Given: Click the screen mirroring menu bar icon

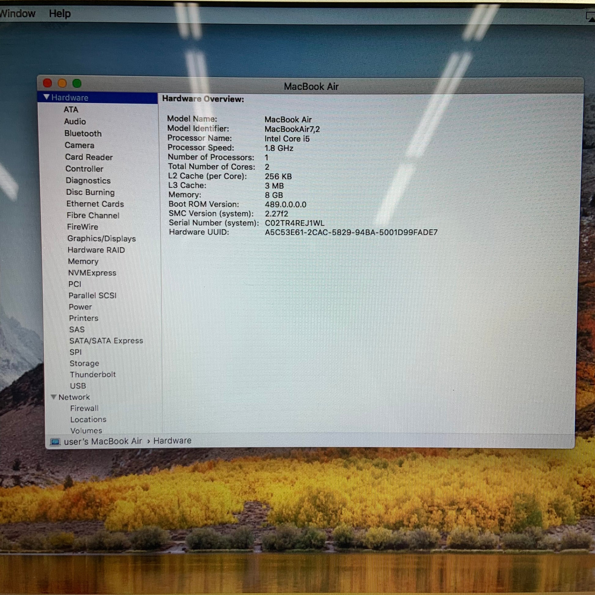Looking at the screenshot, I should [x=590, y=17].
